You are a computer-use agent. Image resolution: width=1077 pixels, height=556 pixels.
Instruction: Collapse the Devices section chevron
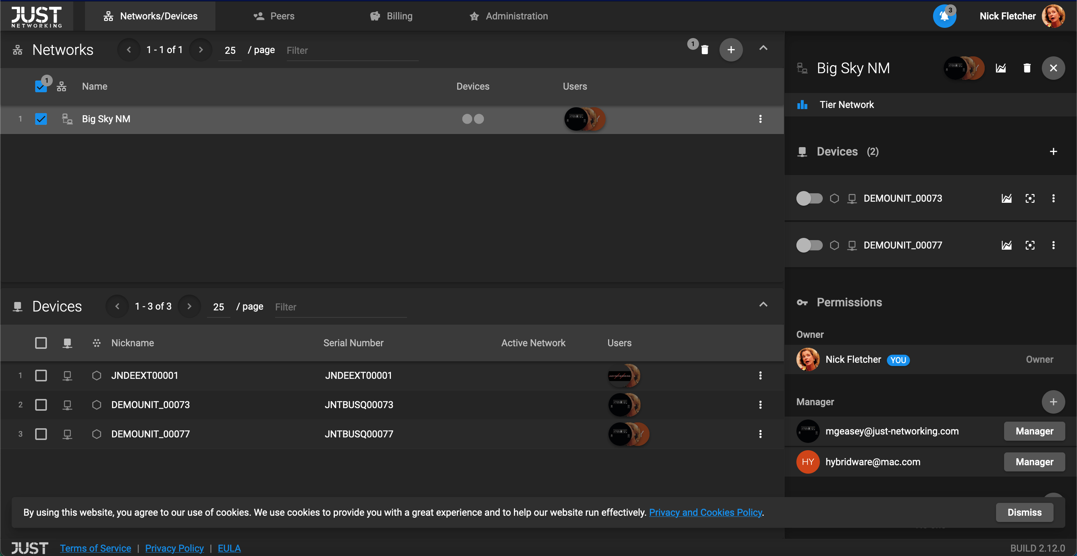point(763,305)
